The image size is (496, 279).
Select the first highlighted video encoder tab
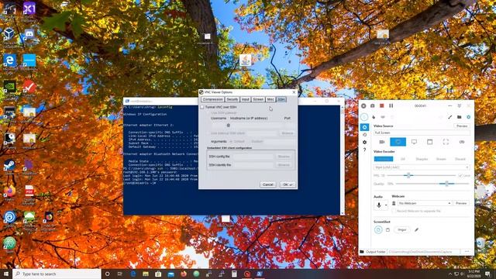(384, 159)
